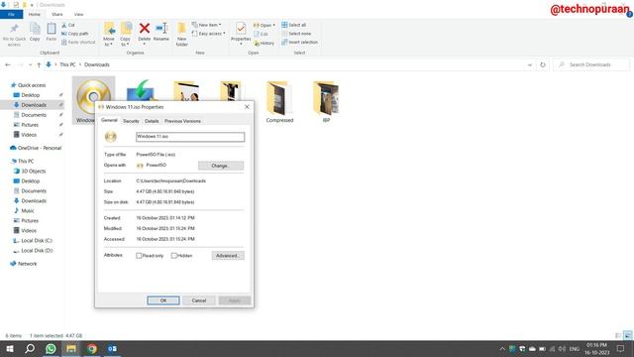Open WhatsApp from the taskbar

(x=51, y=348)
